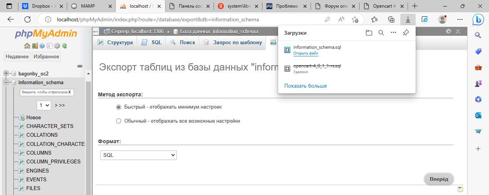Click the phpMyAdmin home icon
The height and width of the screenshot is (195, 489).
coord(27,46)
